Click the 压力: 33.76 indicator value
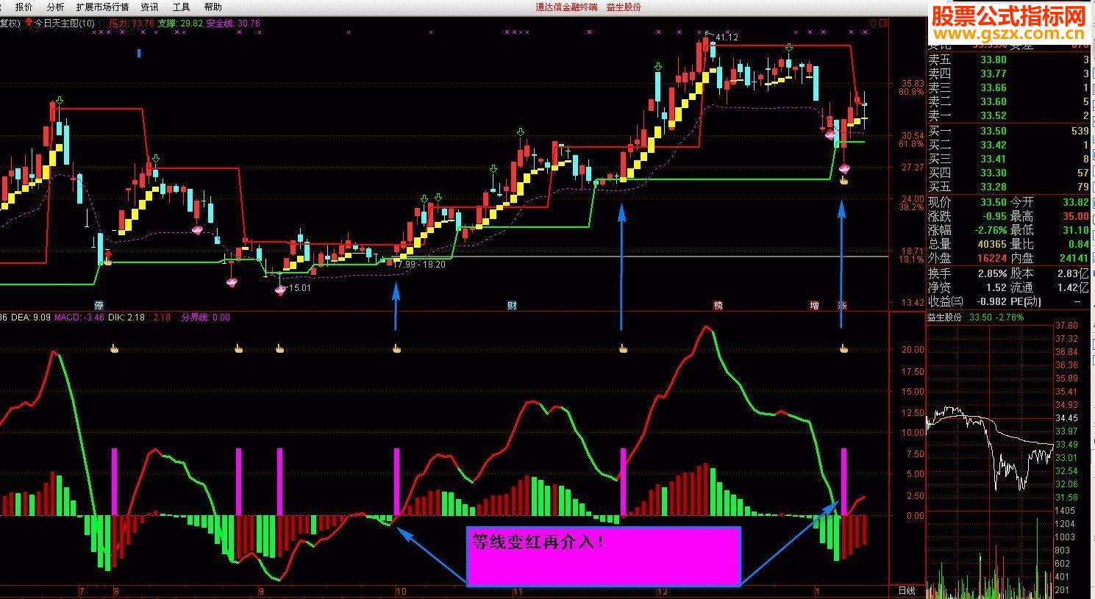Screen dimensions: 1095x599 132,24
